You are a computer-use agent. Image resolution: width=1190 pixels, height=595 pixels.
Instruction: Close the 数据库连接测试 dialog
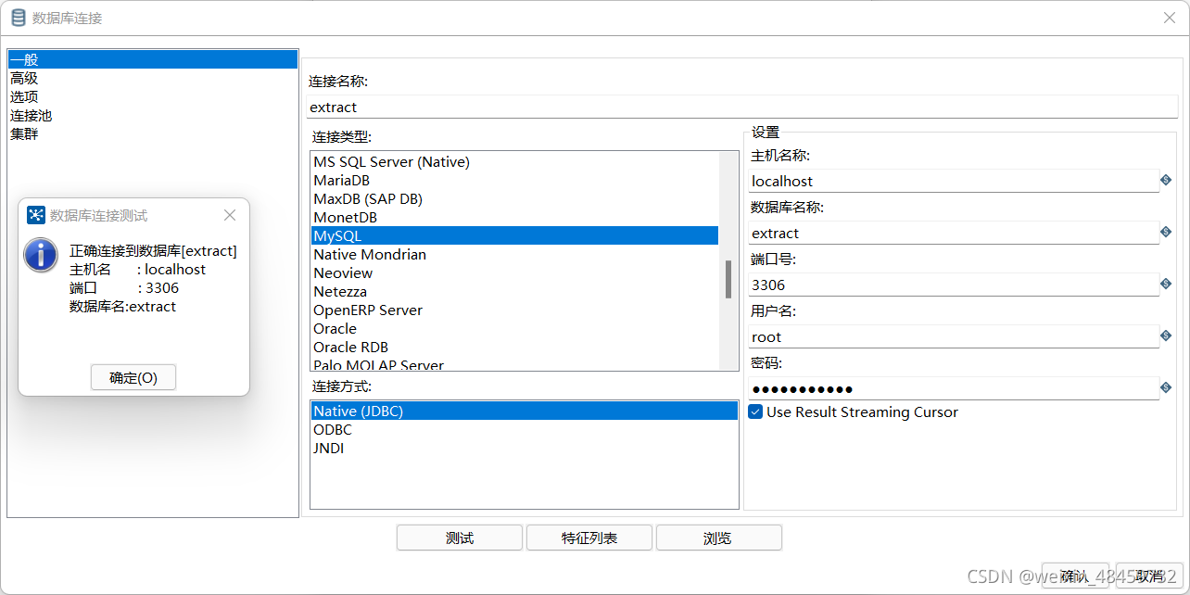230,215
